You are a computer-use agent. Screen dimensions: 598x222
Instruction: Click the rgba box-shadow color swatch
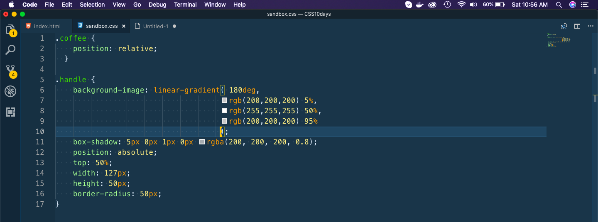[202, 142]
